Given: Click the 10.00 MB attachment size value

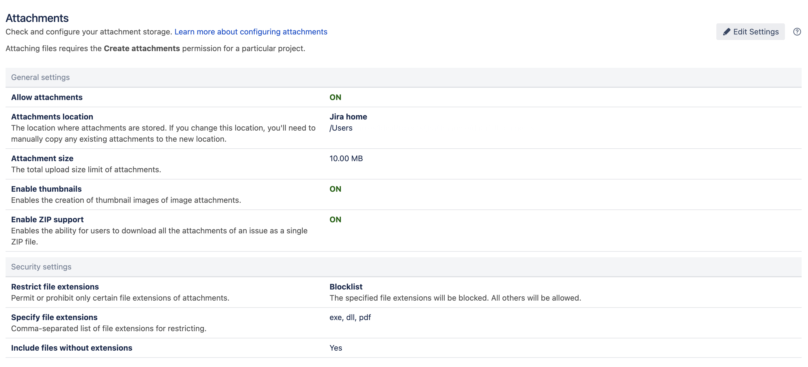Looking at the screenshot, I should (x=346, y=158).
